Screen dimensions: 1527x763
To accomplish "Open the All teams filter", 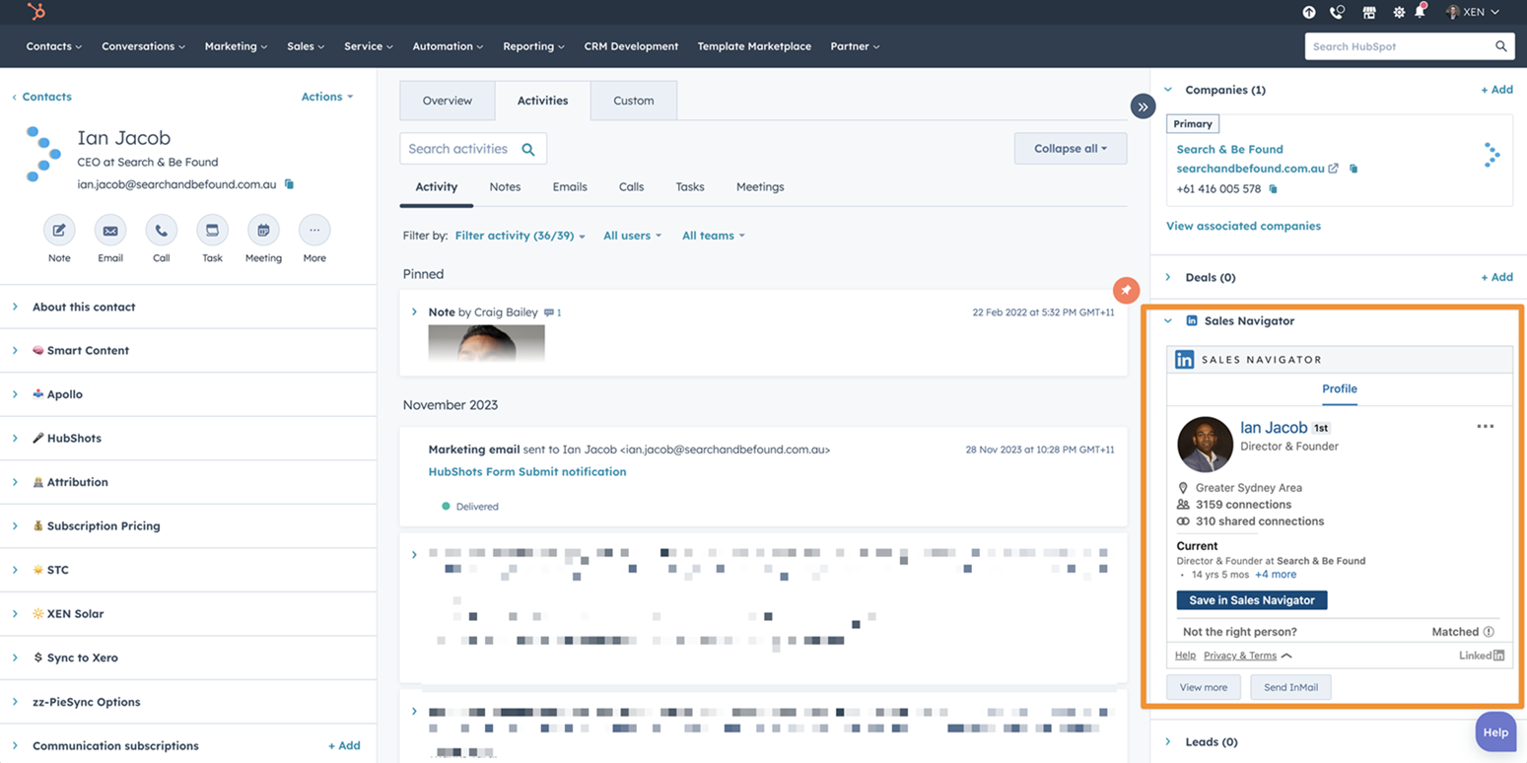I will tap(713, 236).
